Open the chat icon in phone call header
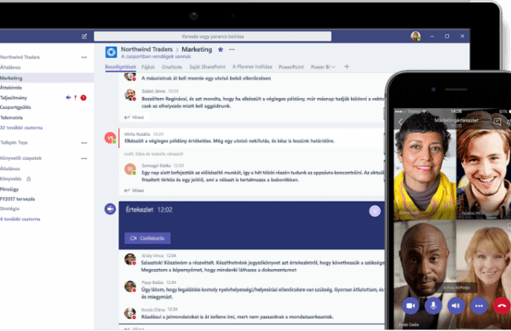The image size is (511, 331). pyautogui.click(x=497, y=122)
